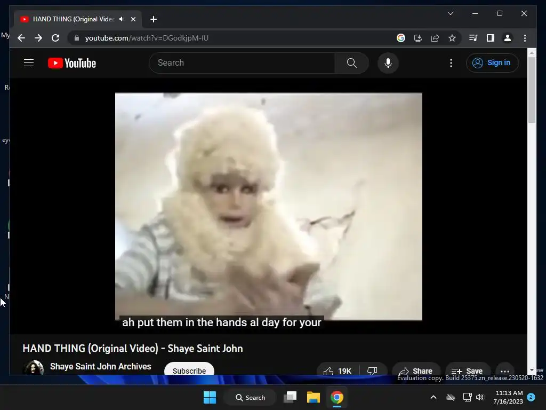Search with your voice microphone icon

[x=388, y=63]
